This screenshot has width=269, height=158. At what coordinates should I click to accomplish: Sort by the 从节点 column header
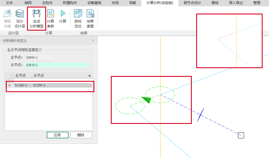(x=62, y=75)
